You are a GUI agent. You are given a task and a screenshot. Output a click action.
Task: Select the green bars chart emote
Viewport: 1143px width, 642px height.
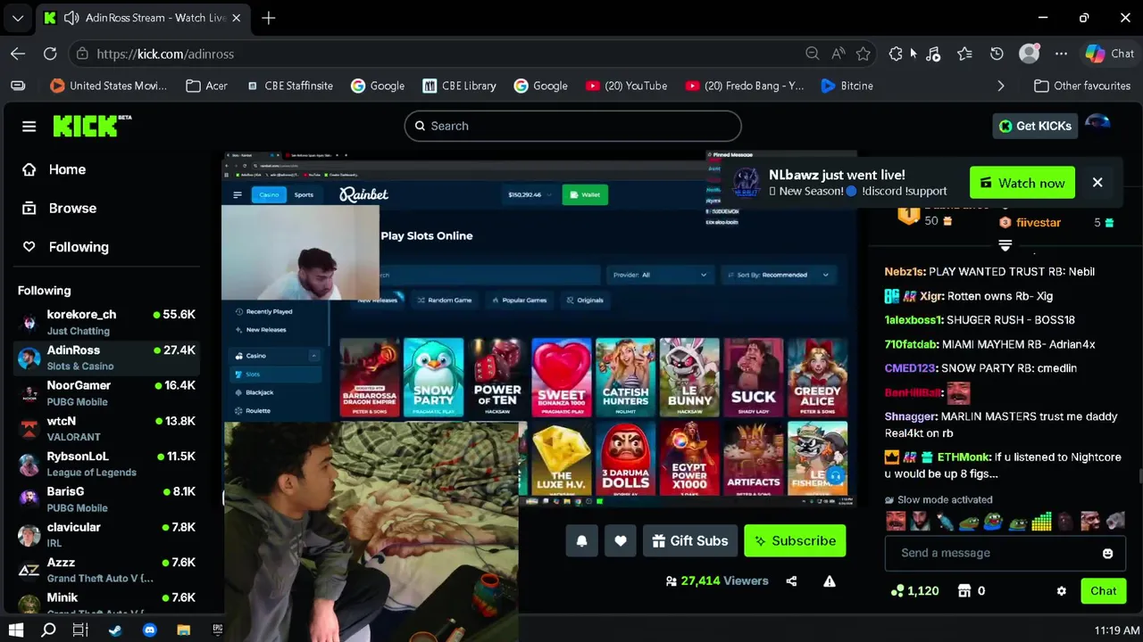(x=1041, y=522)
